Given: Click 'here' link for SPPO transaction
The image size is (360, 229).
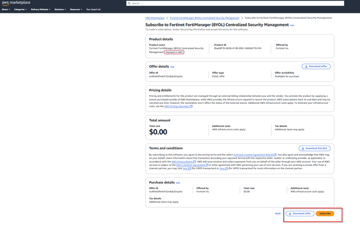Looking at the screenshot, I should pos(223,169).
